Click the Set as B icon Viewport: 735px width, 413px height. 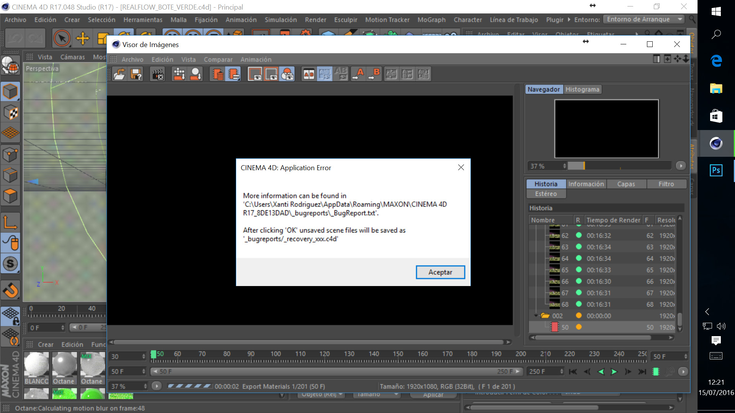click(x=374, y=74)
